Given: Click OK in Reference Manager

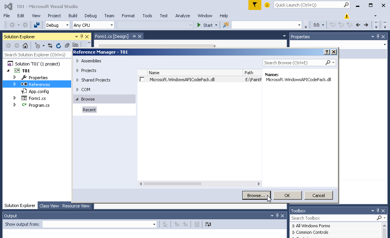Looking at the screenshot, I should click(x=287, y=196).
